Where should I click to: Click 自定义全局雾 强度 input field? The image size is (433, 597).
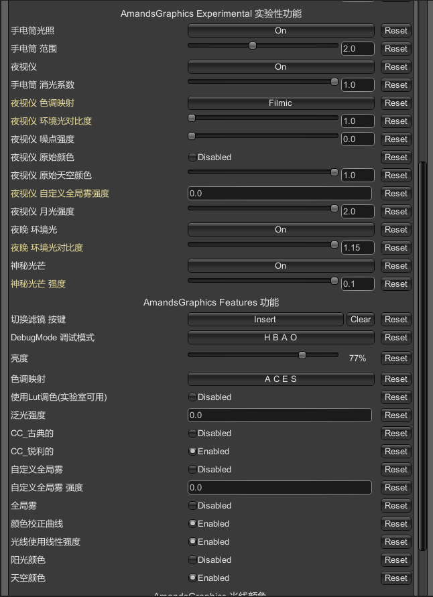280,488
